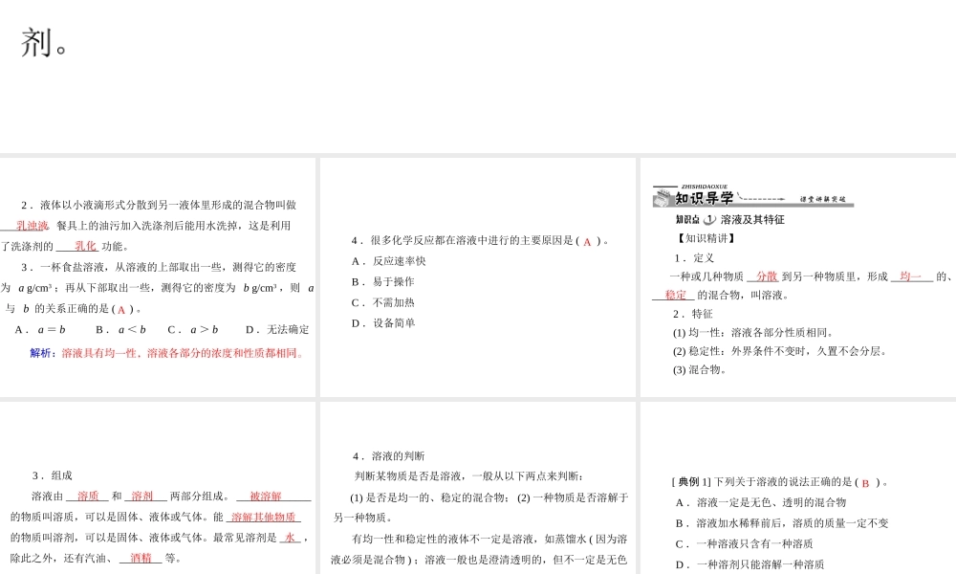Viewport: 956px width, 574px height.
Task: Click the heading 溶液及其特征
Action: 752,220
